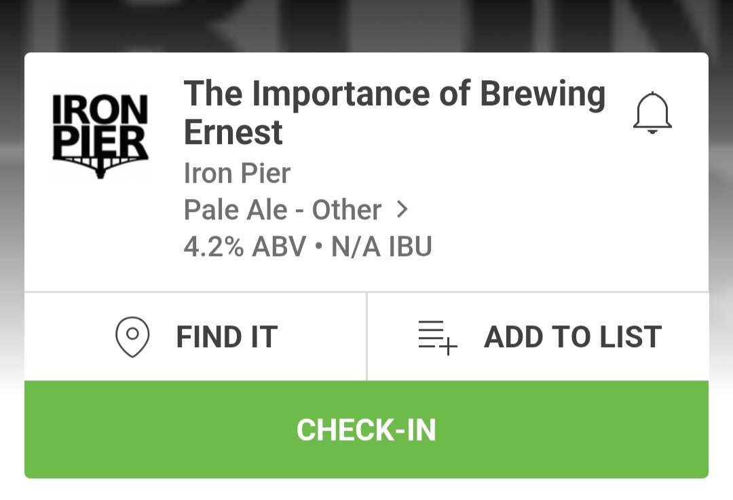
Task: Click the N/A IBU value
Action: (381, 247)
